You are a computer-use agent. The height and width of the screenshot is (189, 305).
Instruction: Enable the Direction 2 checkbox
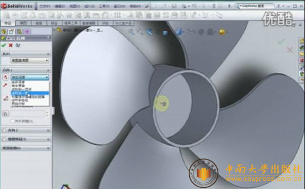point(4,130)
